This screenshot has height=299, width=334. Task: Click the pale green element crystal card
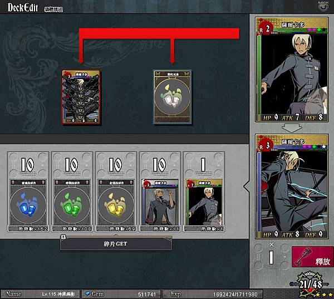(x=173, y=97)
